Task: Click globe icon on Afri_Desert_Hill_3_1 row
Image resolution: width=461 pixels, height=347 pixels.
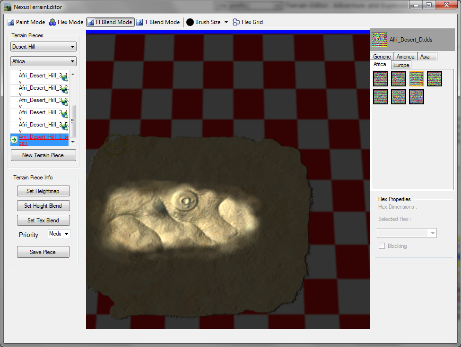Action: pos(65,78)
